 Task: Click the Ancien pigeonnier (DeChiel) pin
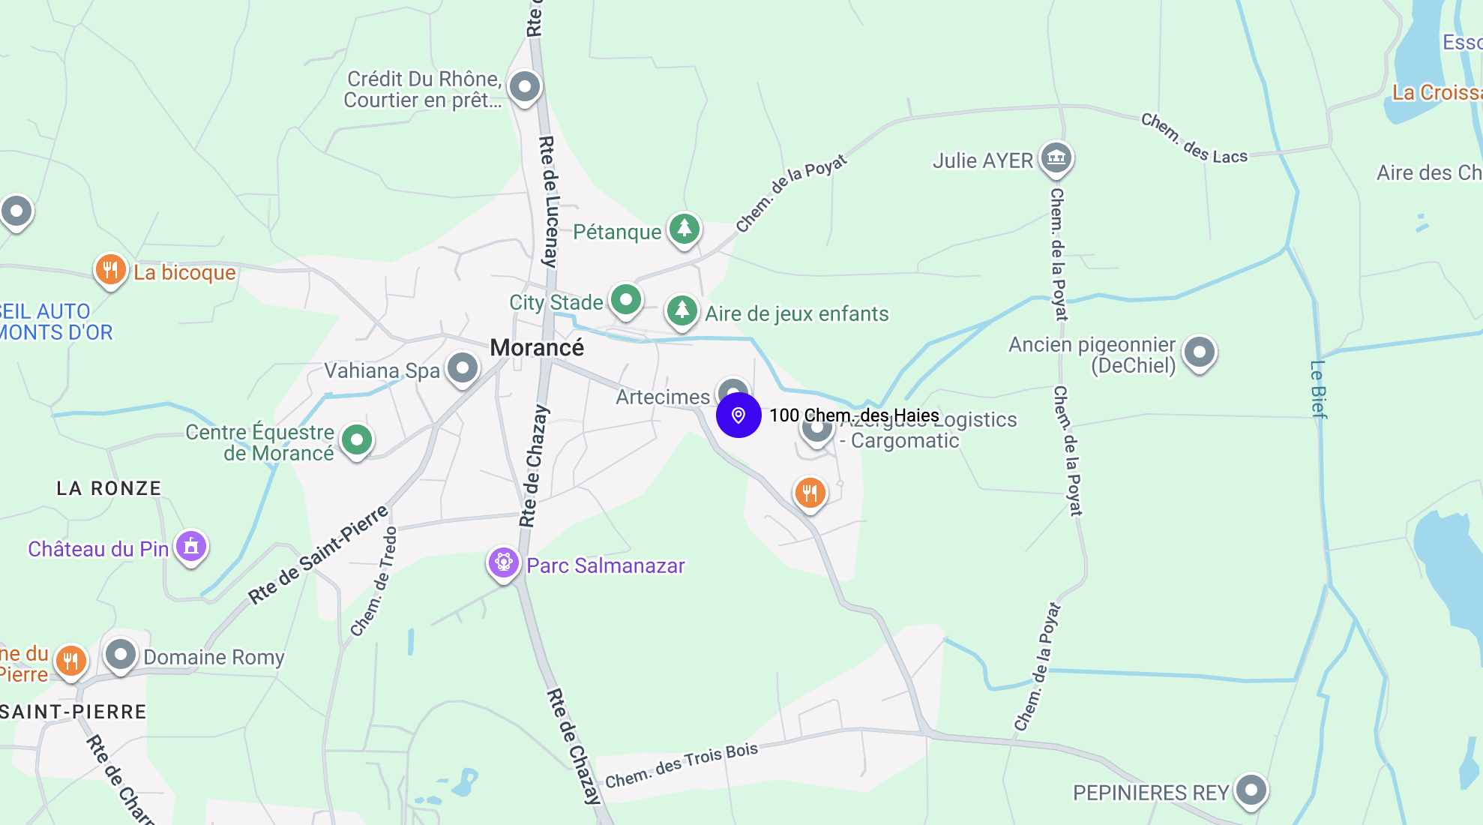click(1200, 352)
